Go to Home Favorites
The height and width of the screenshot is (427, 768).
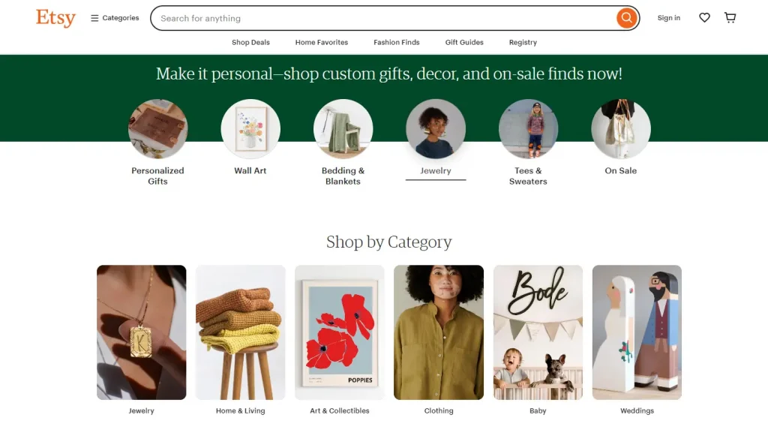coord(322,43)
